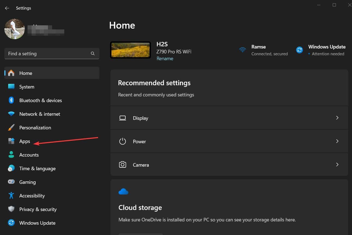Click the desktop wallpaper thumbnail preview
Screen dimensions: 352x235
tap(131, 50)
